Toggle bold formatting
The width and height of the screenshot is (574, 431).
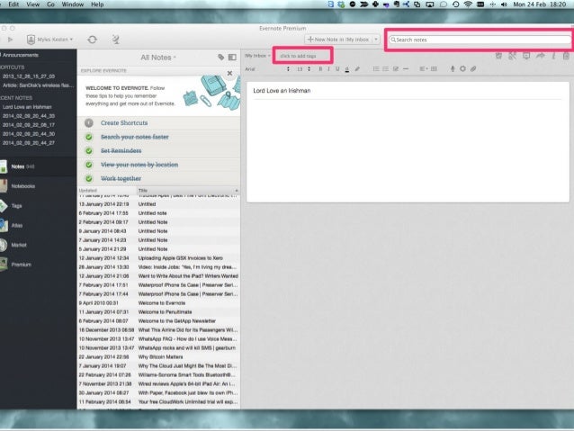click(x=320, y=69)
